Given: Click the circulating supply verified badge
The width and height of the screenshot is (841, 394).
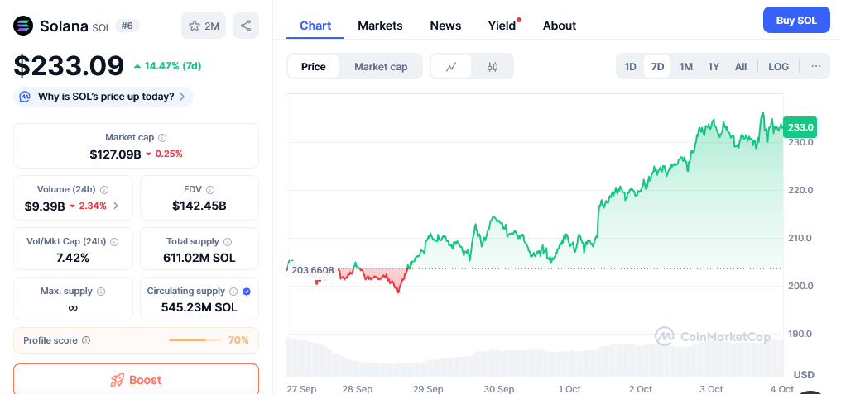Looking at the screenshot, I should coord(247,292).
